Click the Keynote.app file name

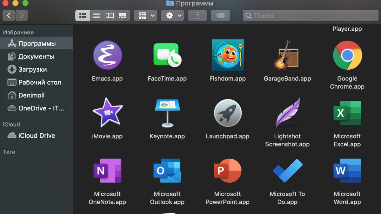(167, 136)
